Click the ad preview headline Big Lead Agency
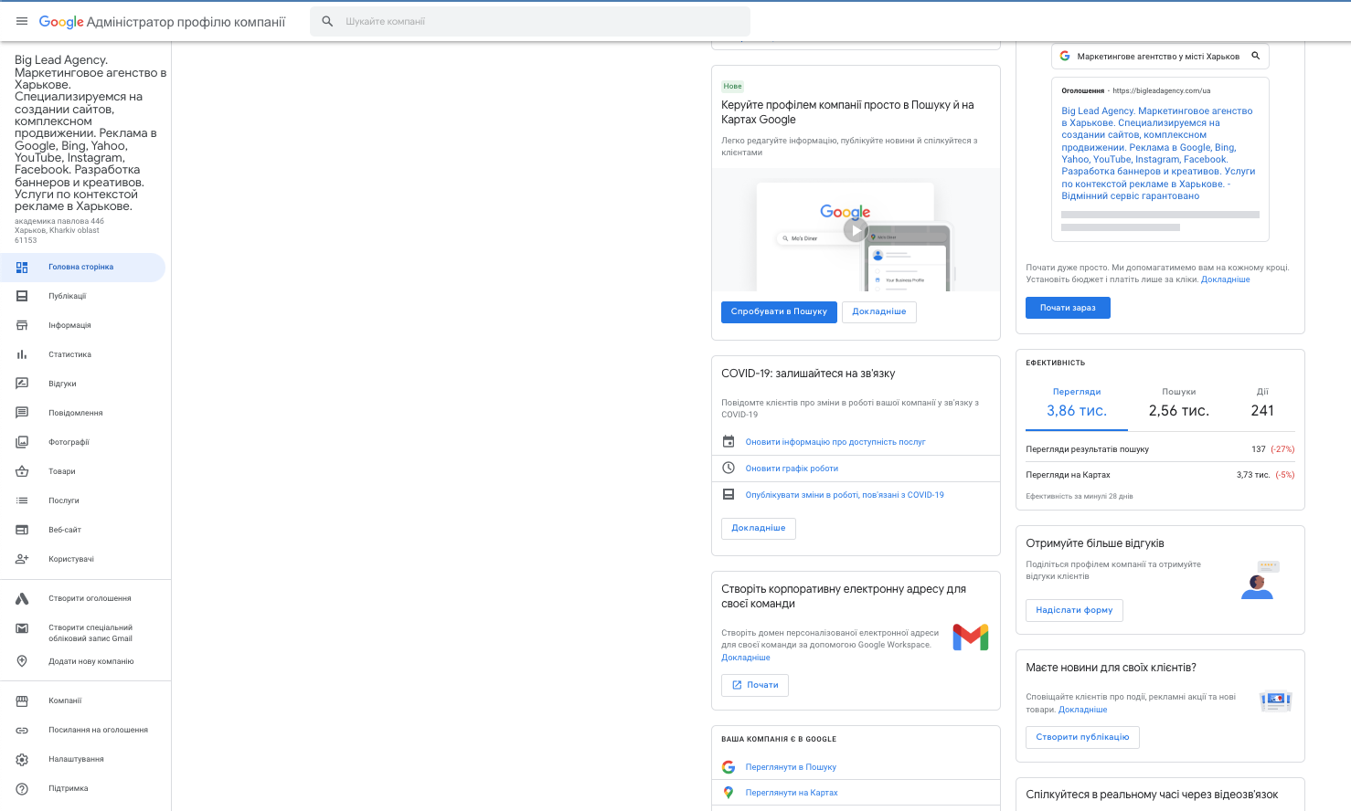Image resolution: width=1351 pixels, height=811 pixels. click(1158, 153)
